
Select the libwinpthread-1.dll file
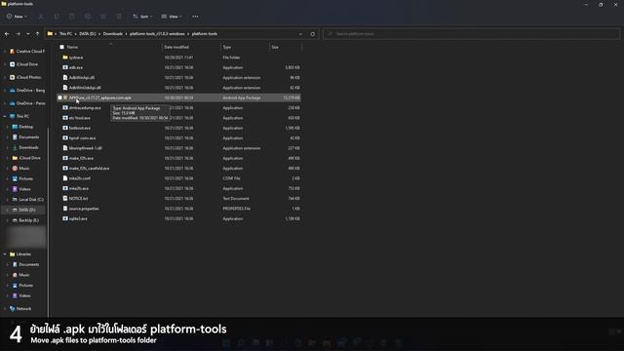pyautogui.click(x=86, y=148)
